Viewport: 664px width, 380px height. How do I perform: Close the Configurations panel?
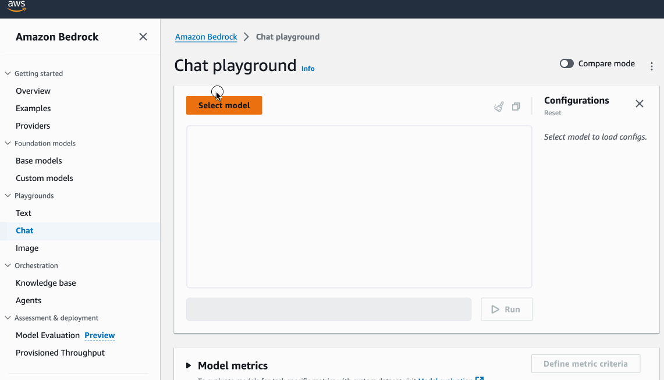coord(639,104)
